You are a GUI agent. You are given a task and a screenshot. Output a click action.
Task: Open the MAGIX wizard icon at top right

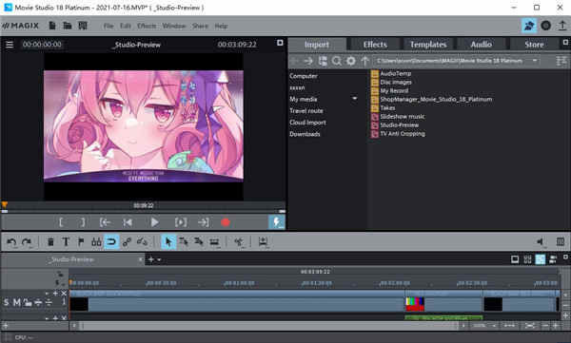(x=529, y=26)
